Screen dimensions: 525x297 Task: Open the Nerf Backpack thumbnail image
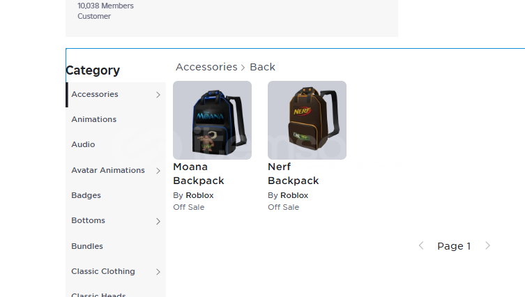pyautogui.click(x=307, y=120)
